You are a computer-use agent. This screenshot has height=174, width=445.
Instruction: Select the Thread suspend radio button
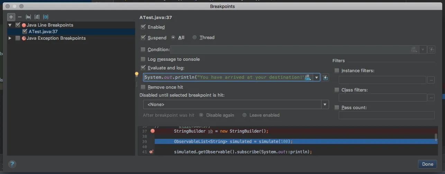click(x=195, y=38)
